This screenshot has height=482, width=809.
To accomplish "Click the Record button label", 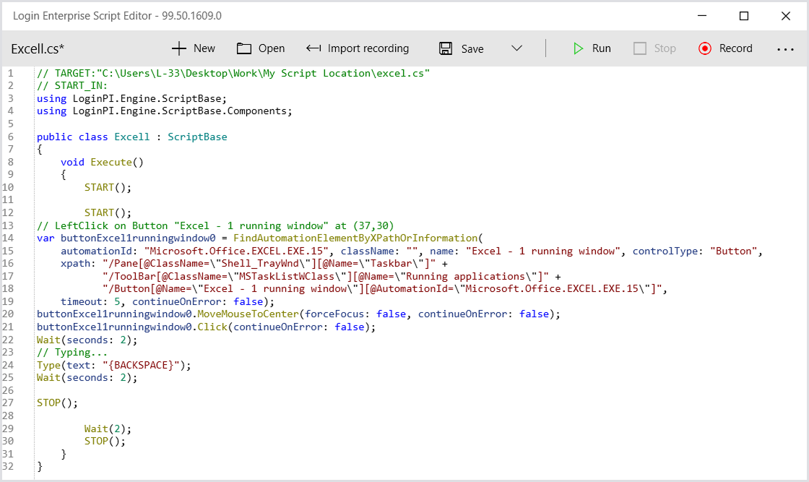I will [x=736, y=48].
